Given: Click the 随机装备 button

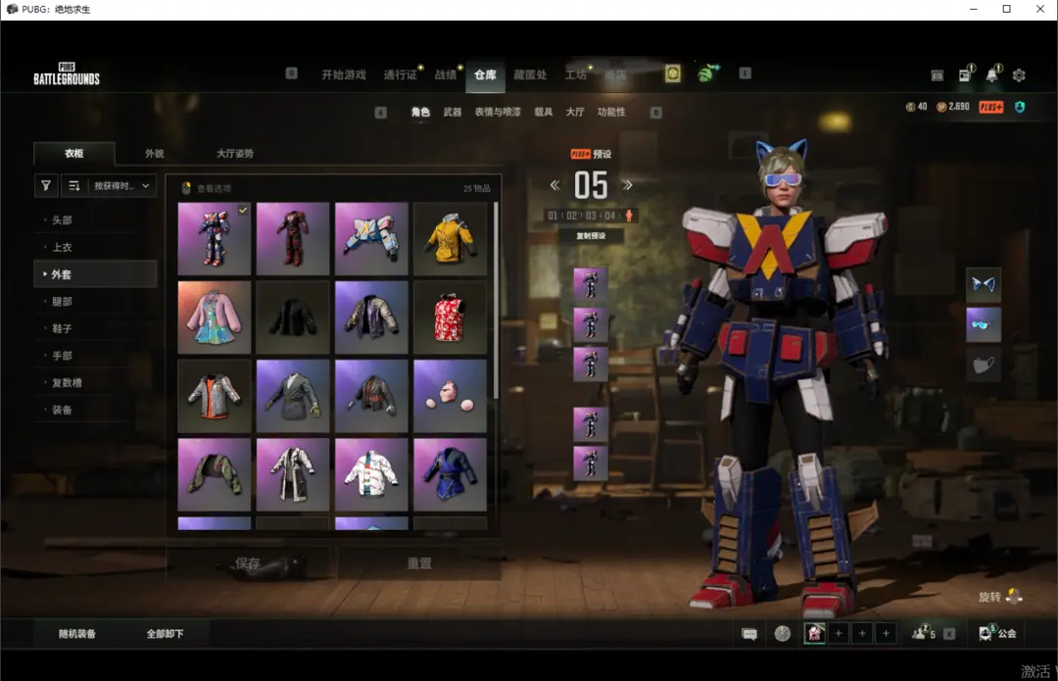Looking at the screenshot, I should point(77,634).
